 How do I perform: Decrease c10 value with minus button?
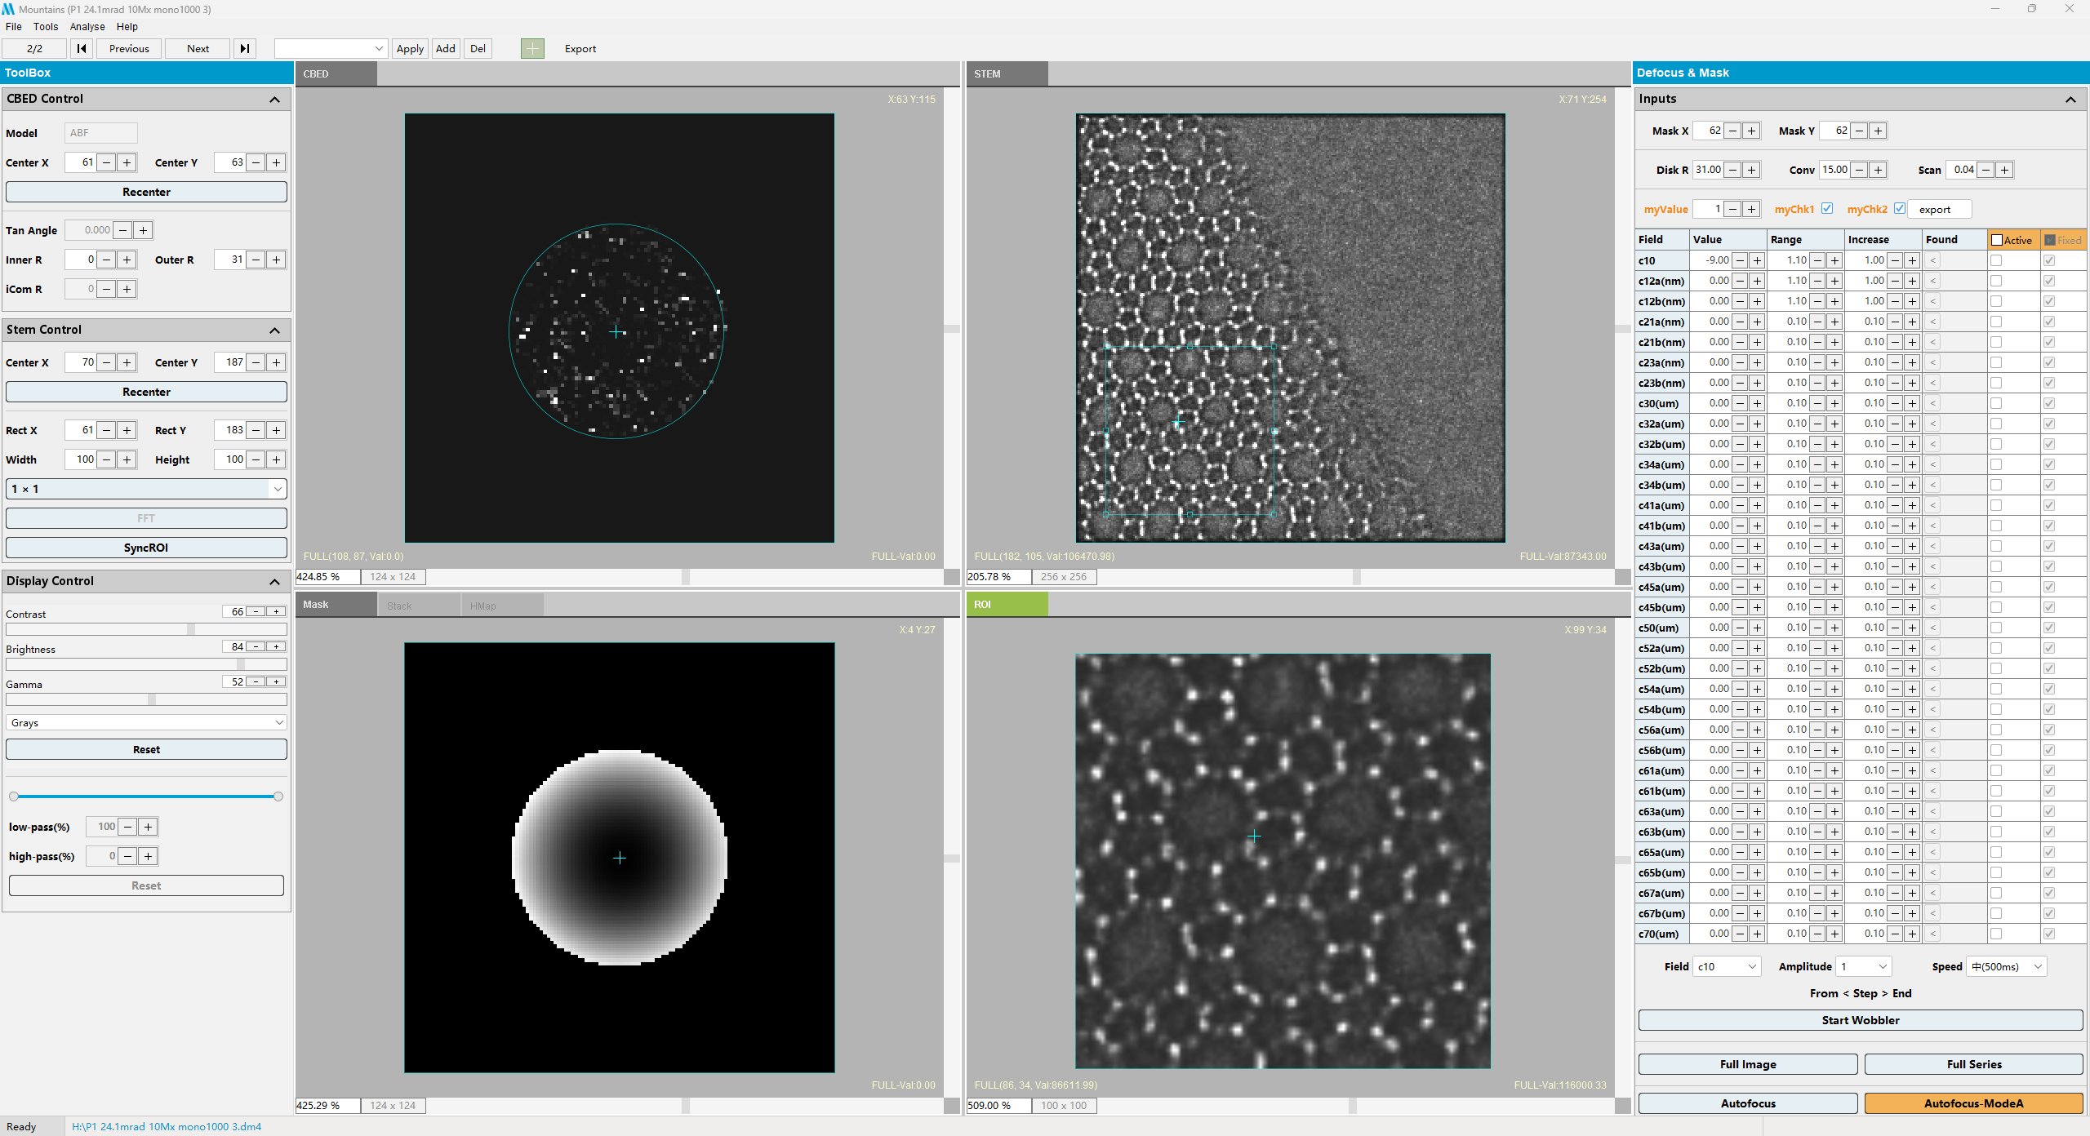(1740, 260)
